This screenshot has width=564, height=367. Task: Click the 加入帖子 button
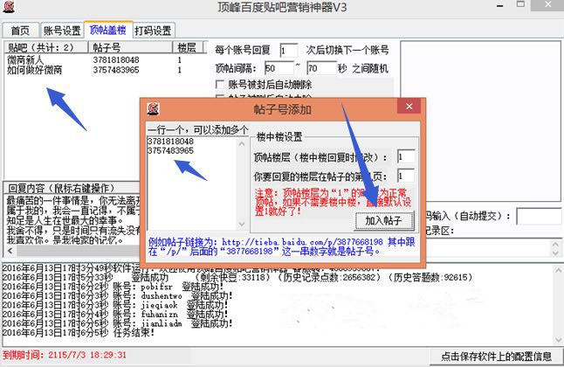pos(384,220)
